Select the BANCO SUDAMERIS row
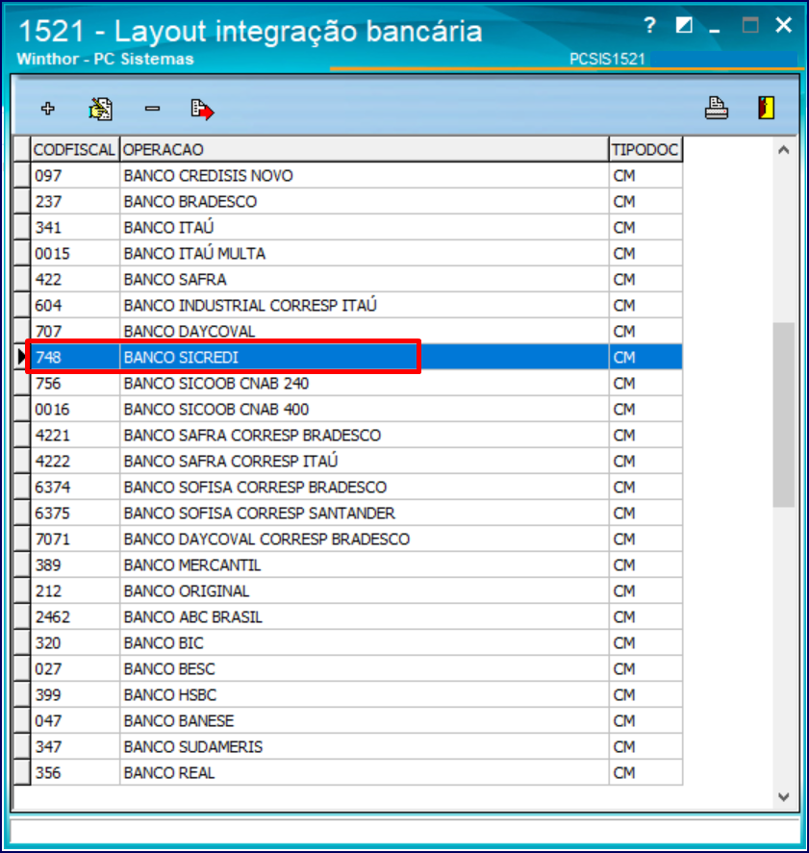 tap(356, 747)
